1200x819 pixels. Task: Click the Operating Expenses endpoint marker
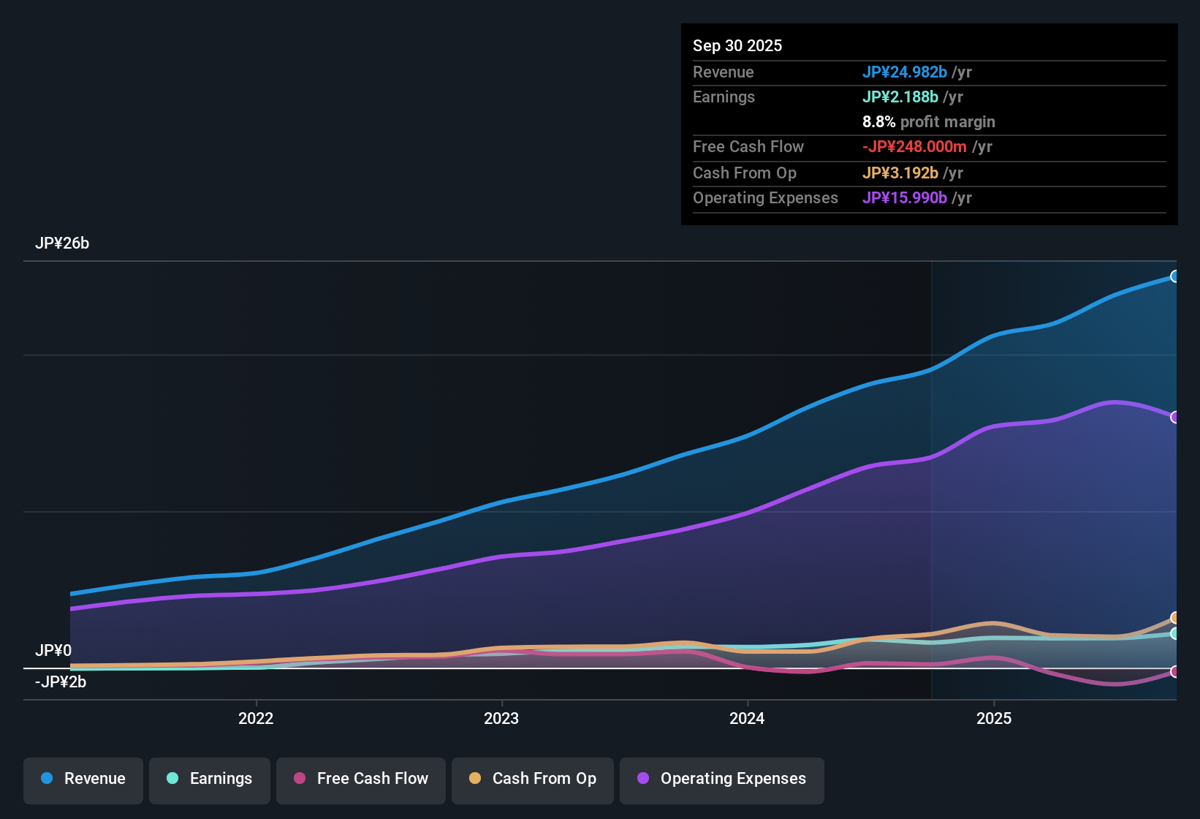click(x=1175, y=418)
